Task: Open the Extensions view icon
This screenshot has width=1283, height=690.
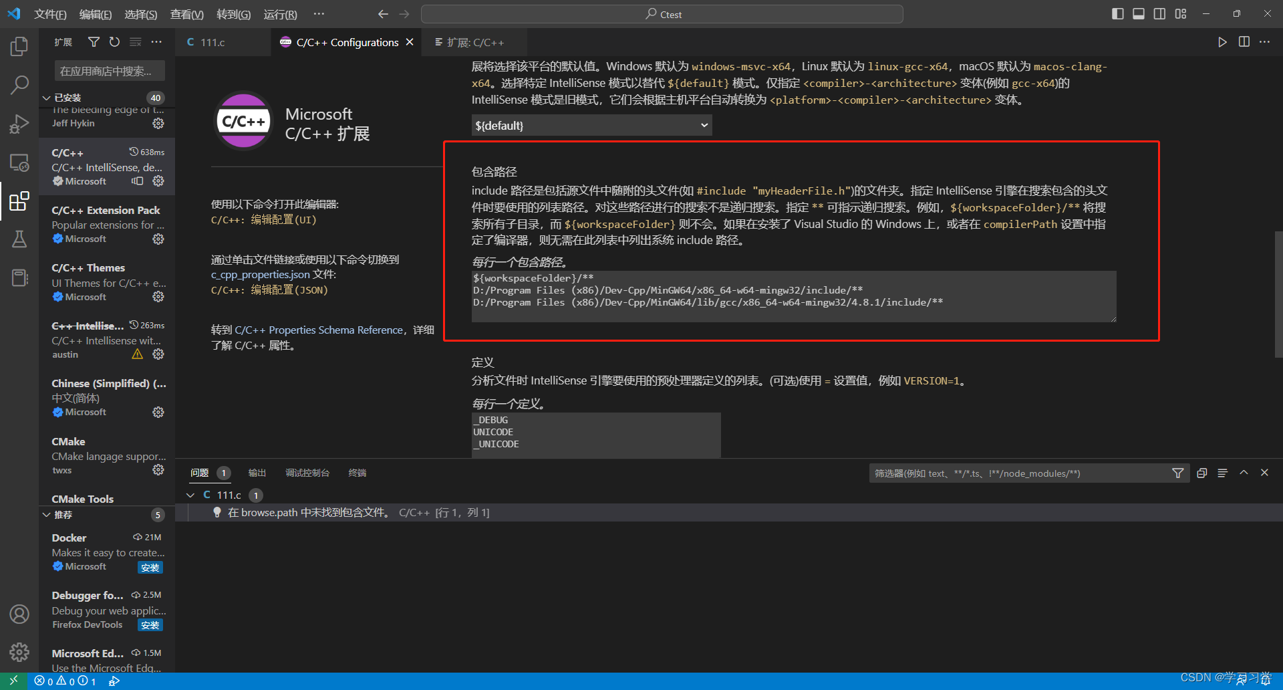Action: click(19, 201)
